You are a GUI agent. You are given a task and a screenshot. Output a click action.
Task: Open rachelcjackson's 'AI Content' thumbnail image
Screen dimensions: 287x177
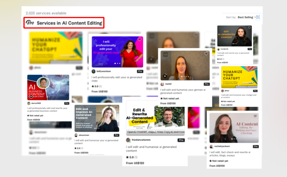(234, 128)
